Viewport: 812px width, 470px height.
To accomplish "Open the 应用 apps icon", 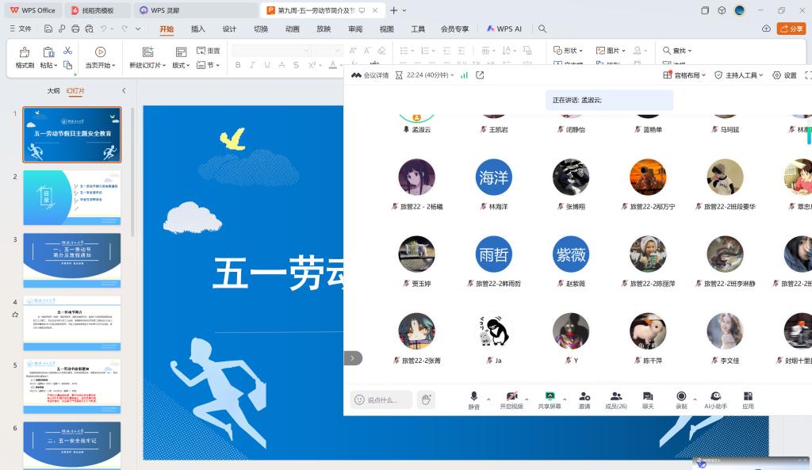I will (x=748, y=397).
